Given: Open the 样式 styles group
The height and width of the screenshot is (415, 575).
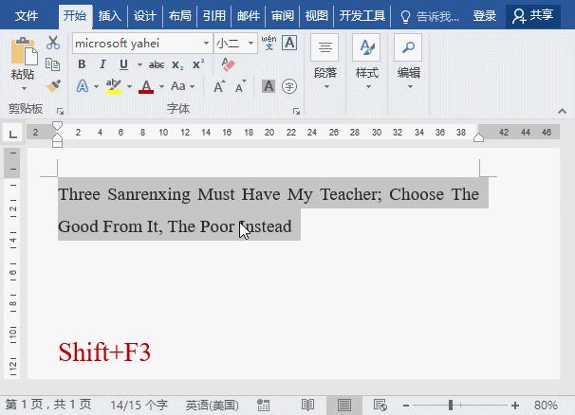Looking at the screenshot, I should [x=366, y=63].
